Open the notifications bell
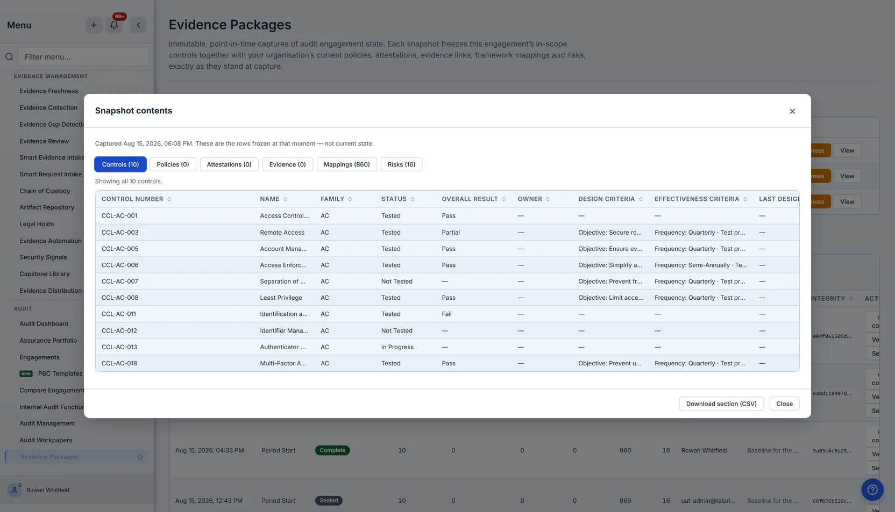This screenshot has width=895, height=512. coord(114,25)
